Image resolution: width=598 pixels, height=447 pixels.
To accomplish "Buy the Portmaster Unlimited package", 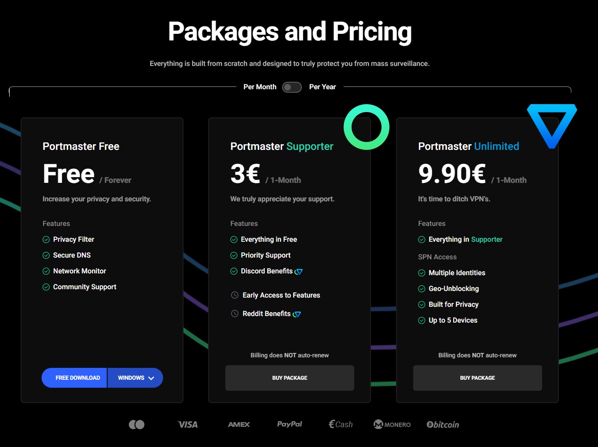I will click(477, 378).
